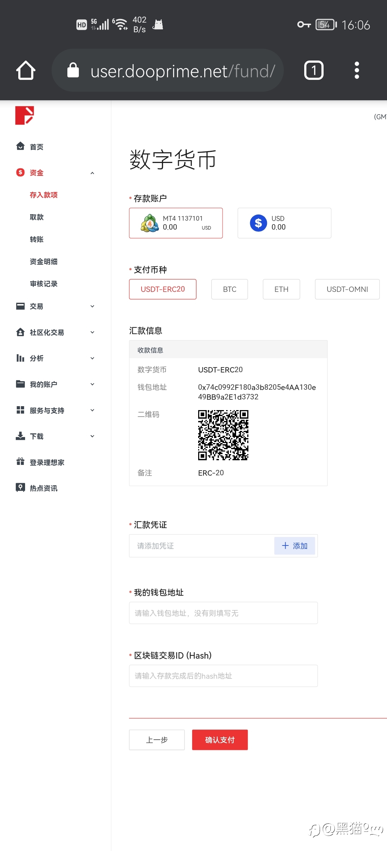The height and width of the screenshot is (851, 387).
Task: Click the wallet QR code image
Action: tap(223, 435)
